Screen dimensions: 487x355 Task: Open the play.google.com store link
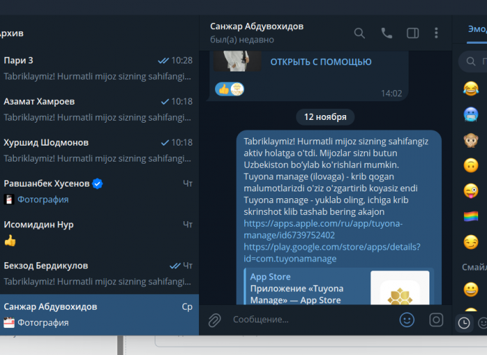click(x=332, y=252)
